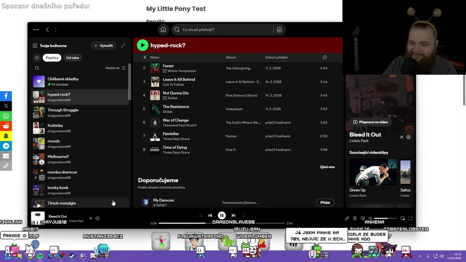Share the page via the Facebook icon
The width and height of the screenshot is (466, 262).
[x=6, y=96]
